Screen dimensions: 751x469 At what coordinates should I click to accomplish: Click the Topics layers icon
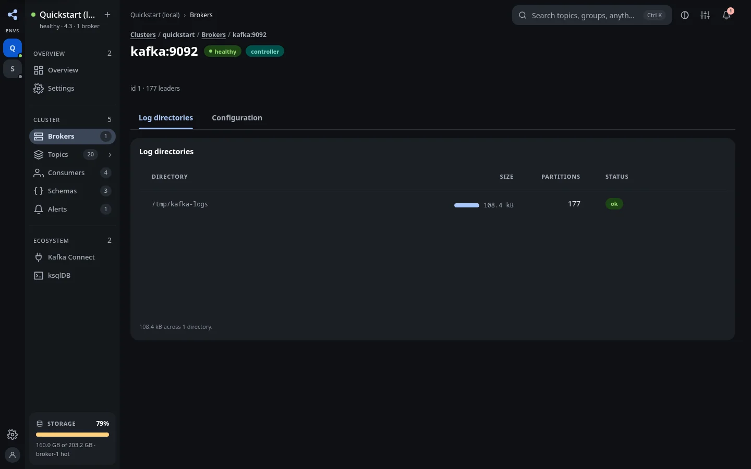pyautogui.click(x=39, y=155)
